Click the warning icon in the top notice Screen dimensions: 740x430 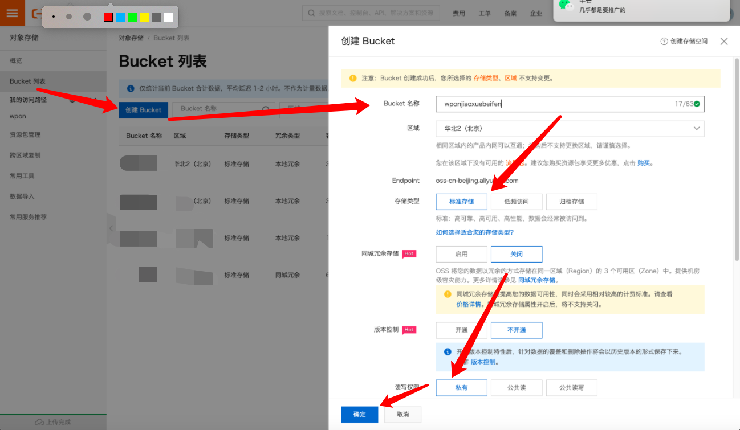pos(353,78)
